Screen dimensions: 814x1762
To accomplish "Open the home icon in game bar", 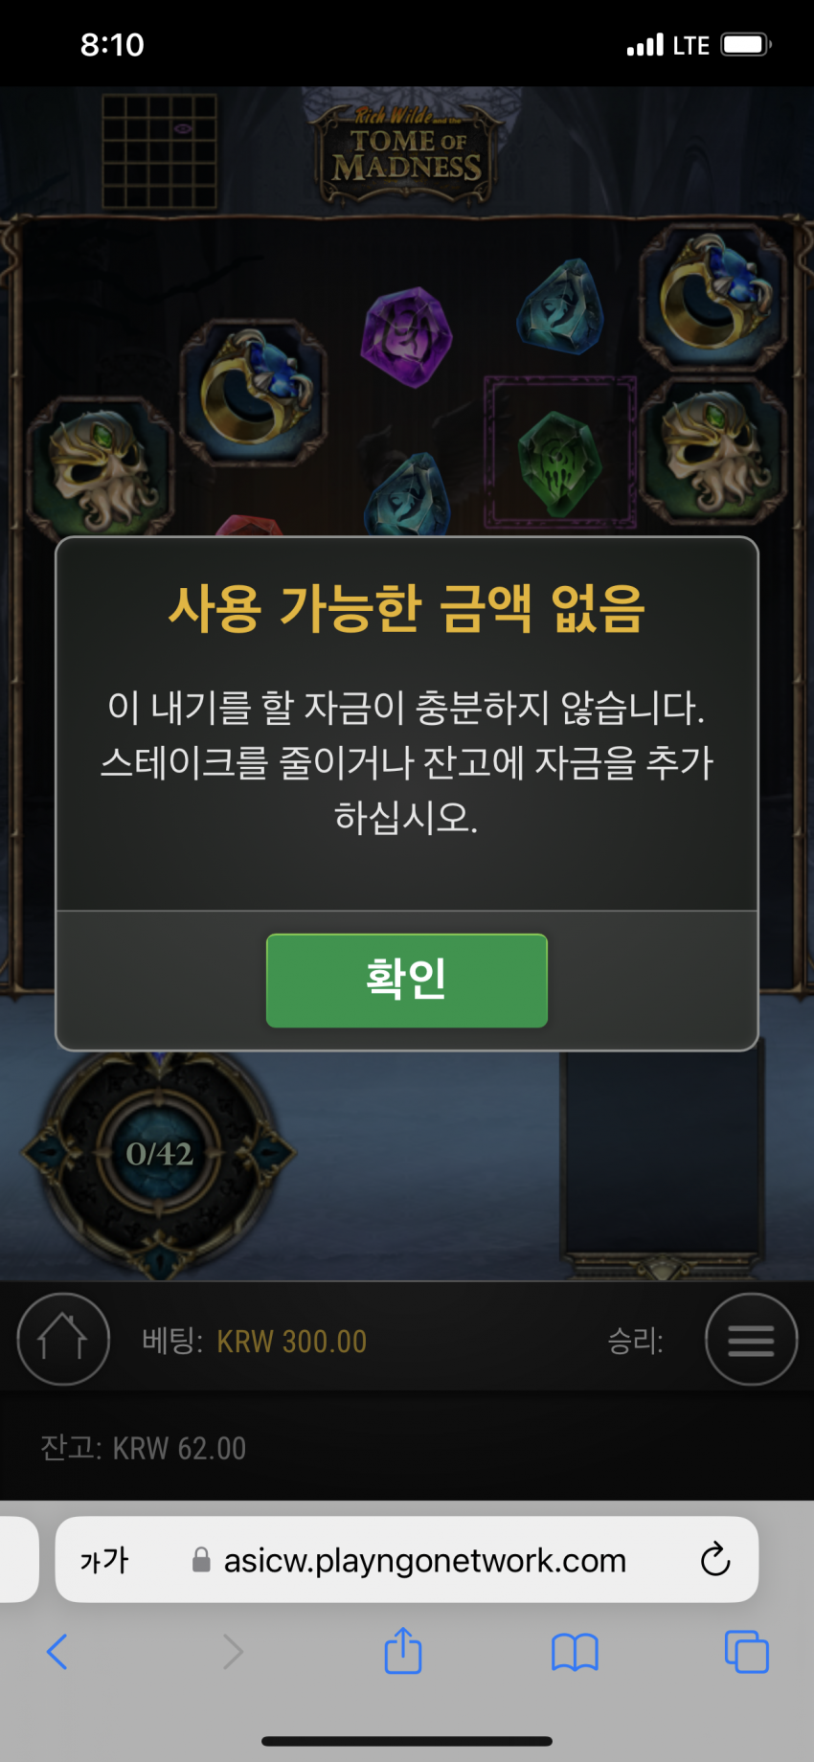I will point(63,1339).
